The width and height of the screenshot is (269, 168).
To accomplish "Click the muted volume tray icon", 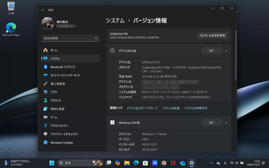I will [237, 163].
